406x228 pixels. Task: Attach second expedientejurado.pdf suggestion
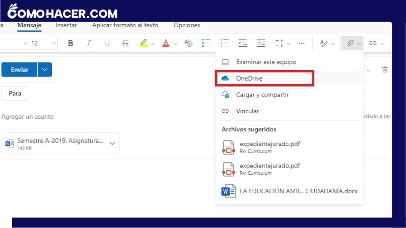289,169
